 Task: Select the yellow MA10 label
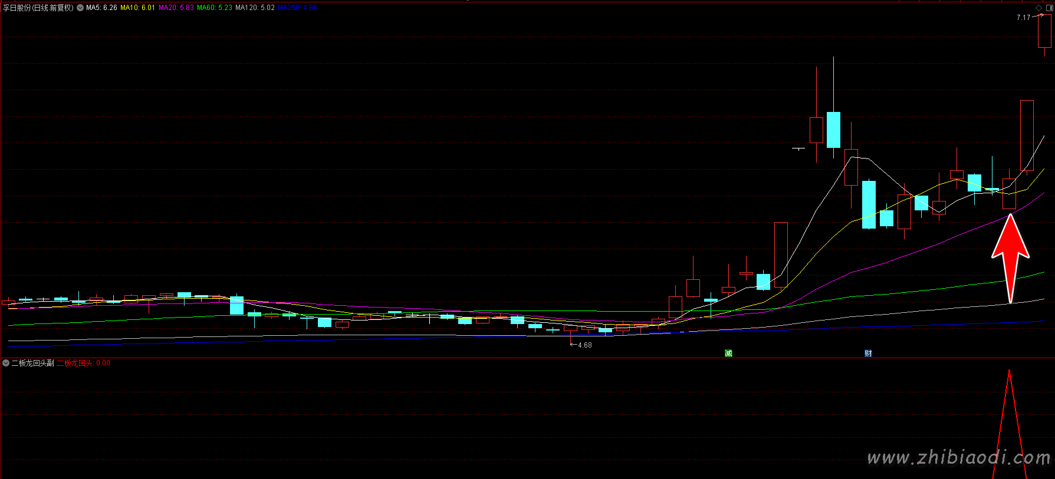[x=137, y=8]
